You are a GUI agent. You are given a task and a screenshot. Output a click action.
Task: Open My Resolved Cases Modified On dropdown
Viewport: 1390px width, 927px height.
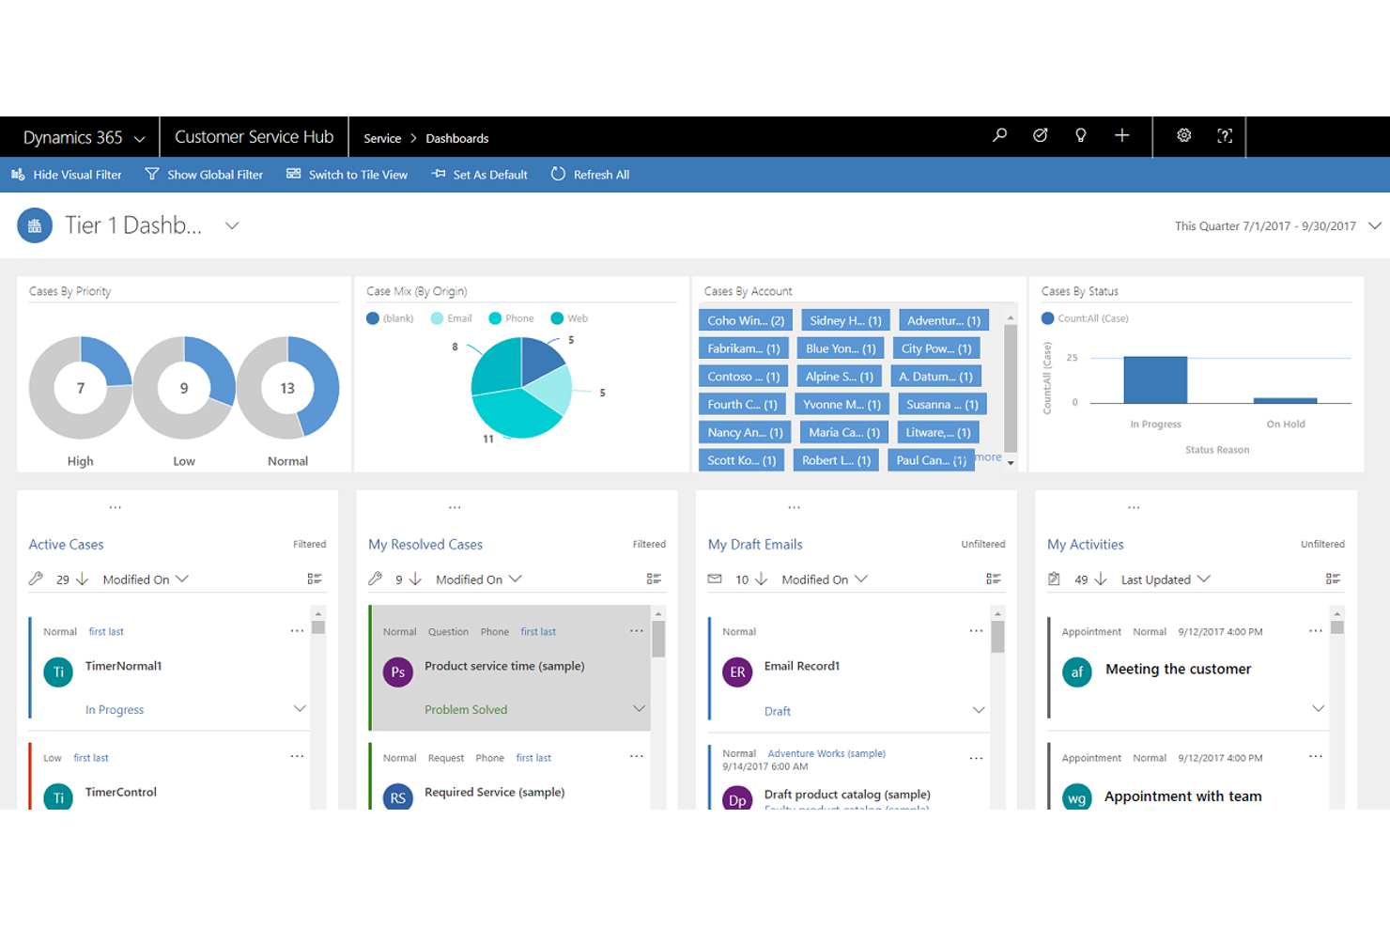point(479,579)
